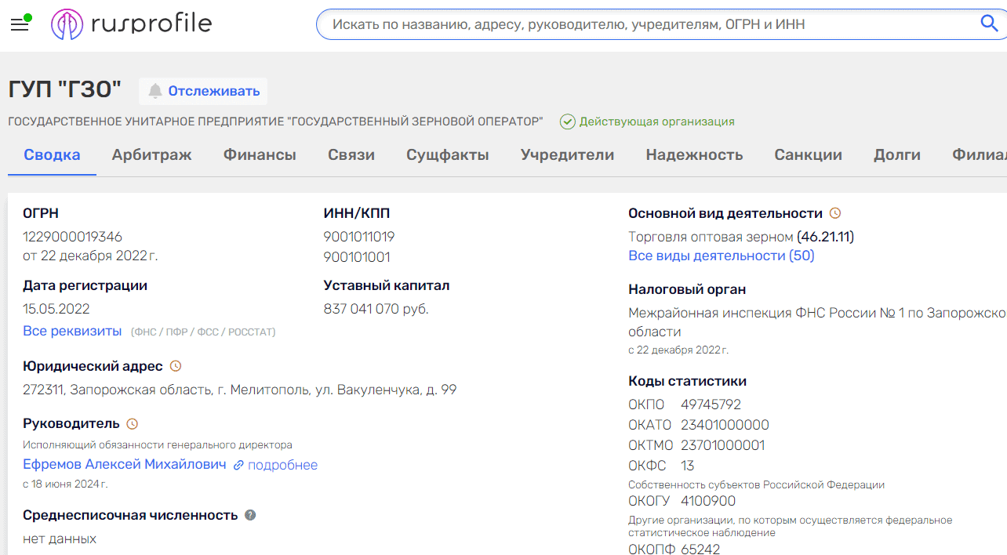The width and height of the screenshot is (1007, 555).
Task: Click the company search input field
Action: [627, 24]
